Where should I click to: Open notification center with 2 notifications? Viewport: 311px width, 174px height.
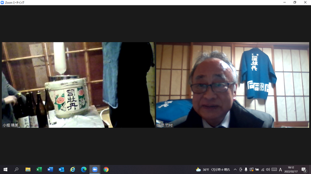coord(304,170)
